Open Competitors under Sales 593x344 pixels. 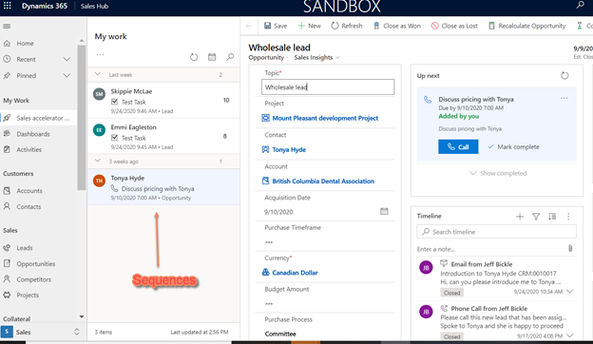click(33, 279)
